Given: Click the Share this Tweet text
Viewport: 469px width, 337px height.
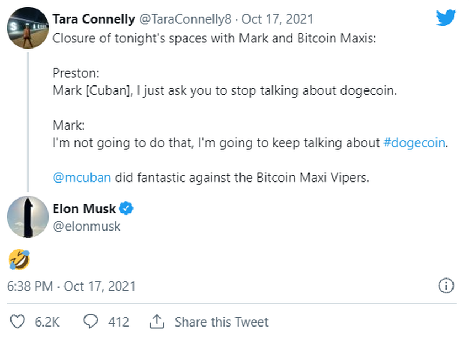Looking at the screenshot, I should [221, 322].
